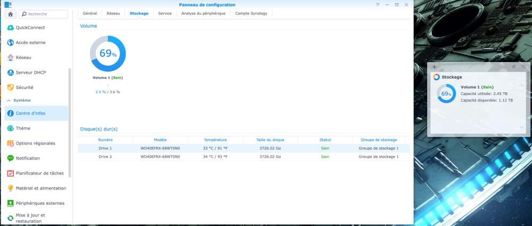532x226 pixels.
Task: Select the Serveur DHCP entry
Action: point(32,72)
